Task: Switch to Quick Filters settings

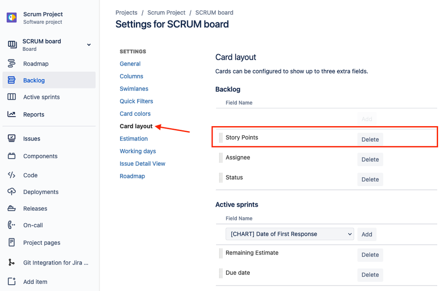Action: tap(136, 101)
